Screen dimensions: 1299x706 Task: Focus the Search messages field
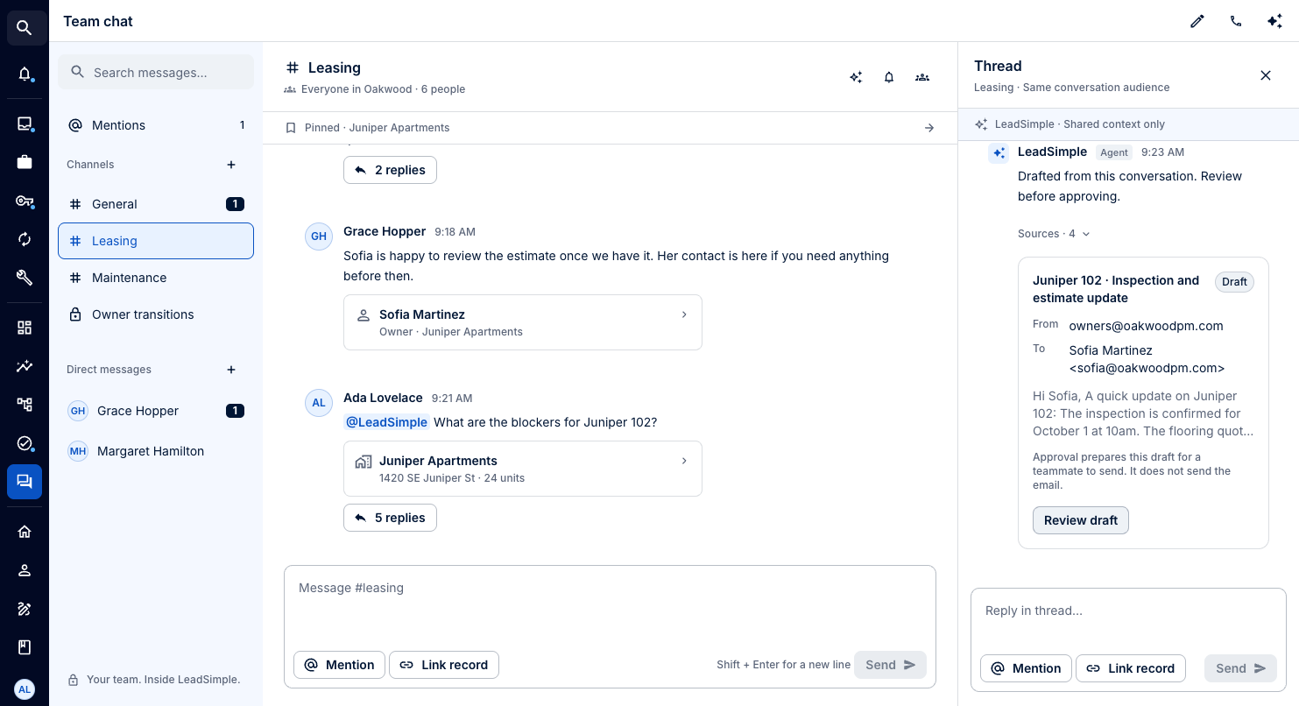click(x=156, y=72)
